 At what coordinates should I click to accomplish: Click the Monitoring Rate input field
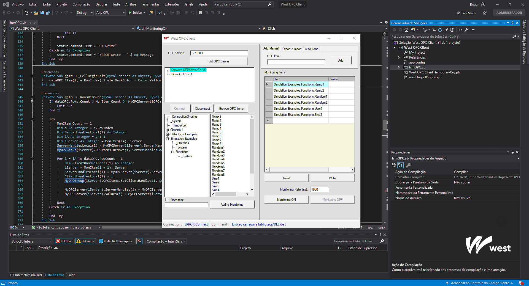click(320, 189)
